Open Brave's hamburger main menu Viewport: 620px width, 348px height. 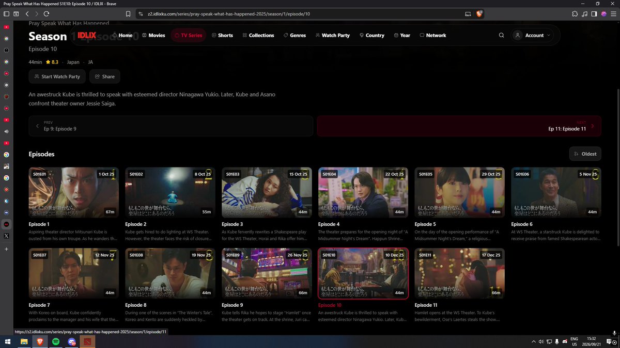pos(613,14)
